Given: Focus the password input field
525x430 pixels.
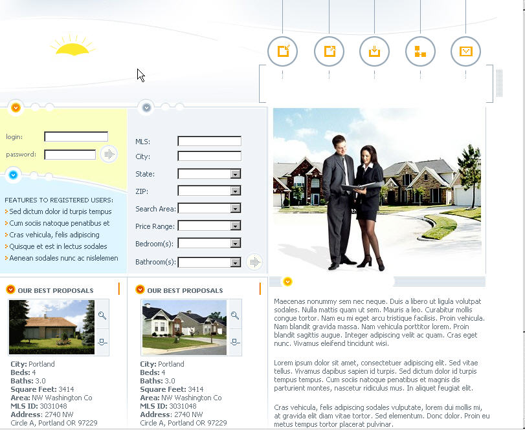Looking at the screenshot, I should point(70,155).
